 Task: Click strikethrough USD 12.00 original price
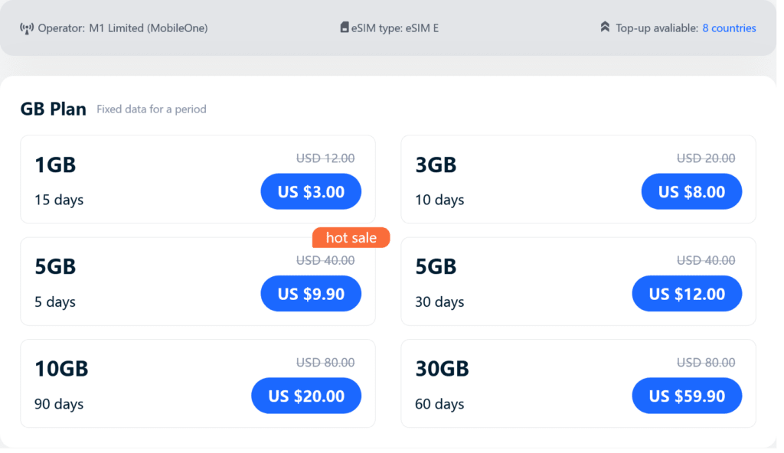coord(325,158)
